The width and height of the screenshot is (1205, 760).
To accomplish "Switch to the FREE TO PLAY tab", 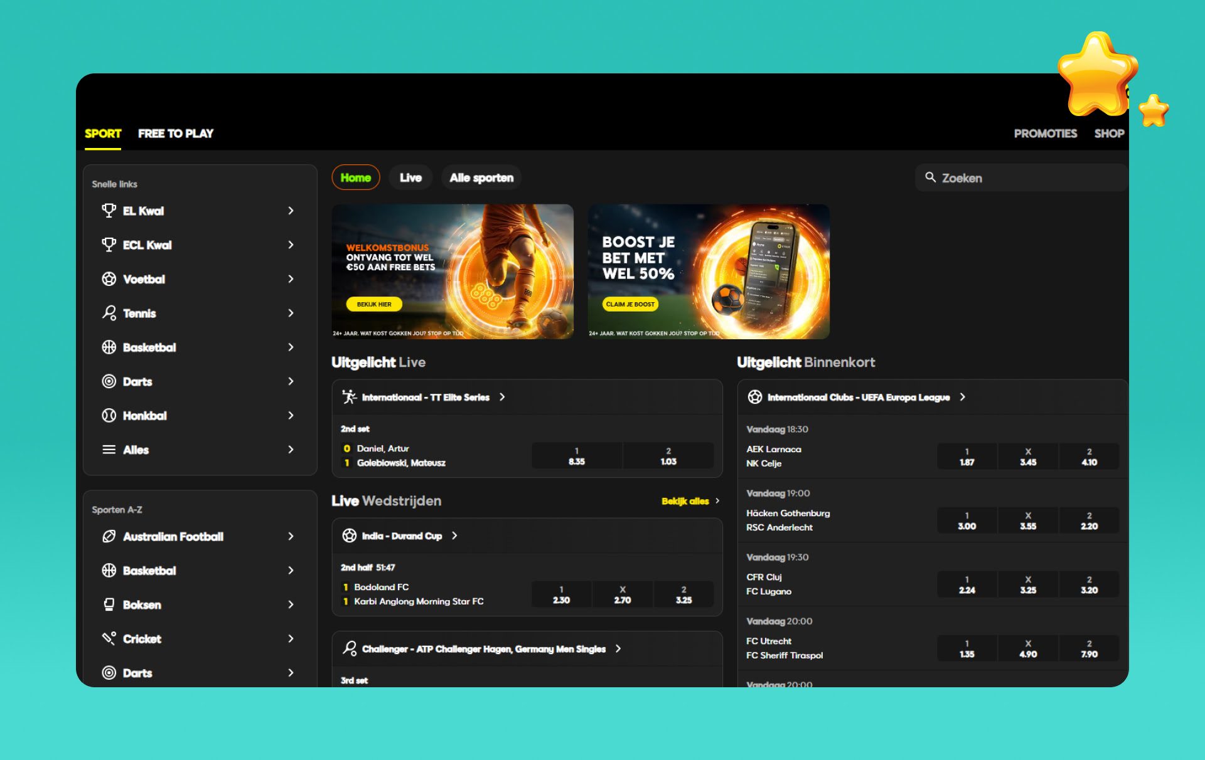I will coord(176,134).
